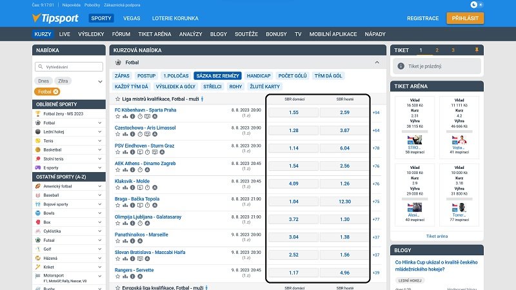Click TV icon for PSV Eindhoven - Sturm Graz
This screenshot has height=290, width=516.
point(155,152)
